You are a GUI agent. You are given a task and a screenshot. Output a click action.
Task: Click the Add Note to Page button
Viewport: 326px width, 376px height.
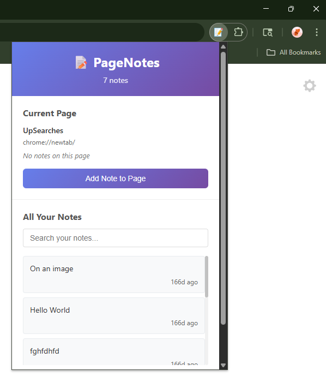(x=116, y=178)
